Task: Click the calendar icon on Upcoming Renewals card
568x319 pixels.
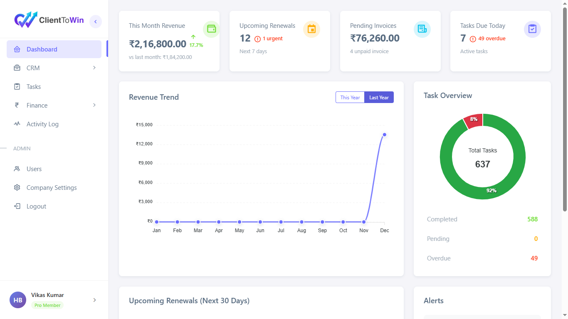Action: (x=311, y=29)
